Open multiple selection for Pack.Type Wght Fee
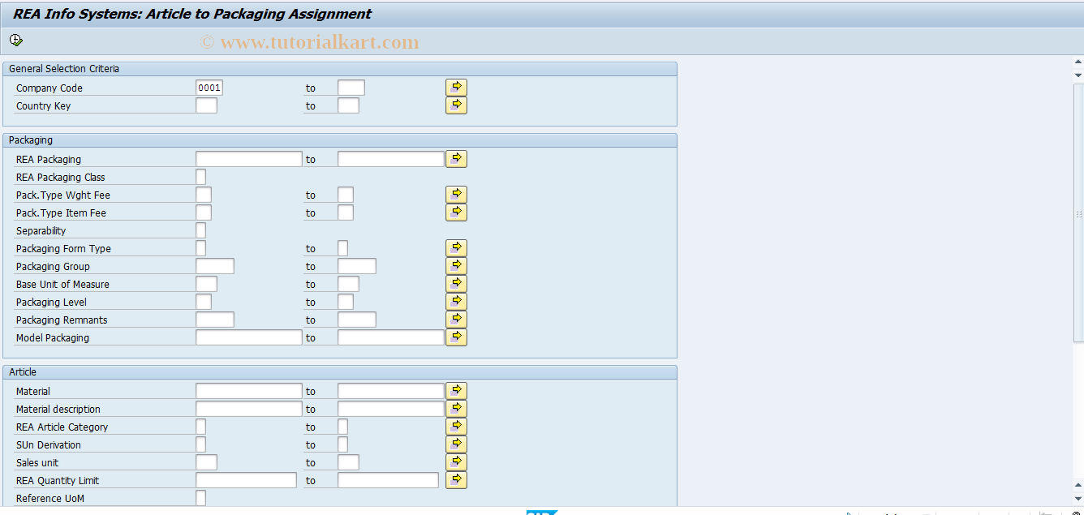 (455, 194)
